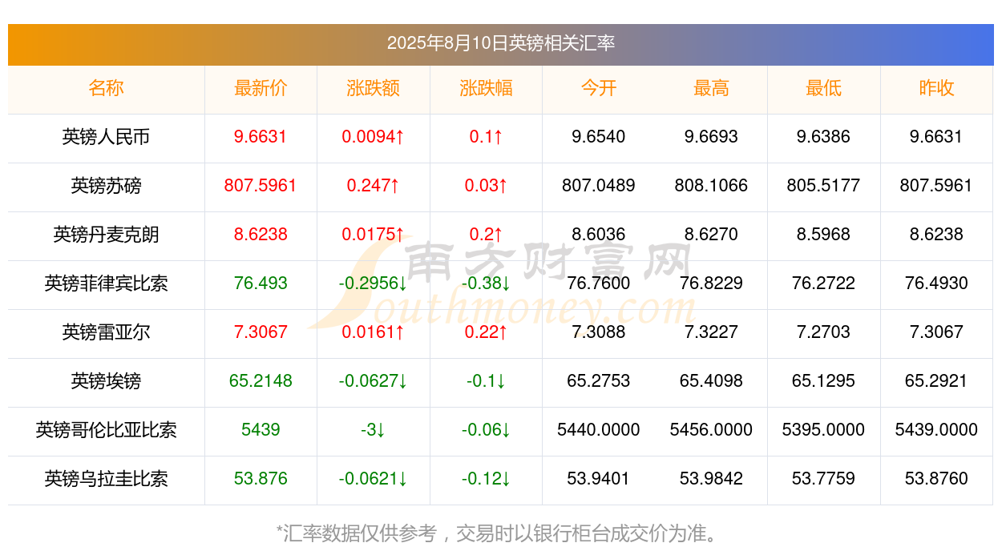
Task: Click the 涨跌幅 column header
Action: pyautogui.click(x=486, y=88)
